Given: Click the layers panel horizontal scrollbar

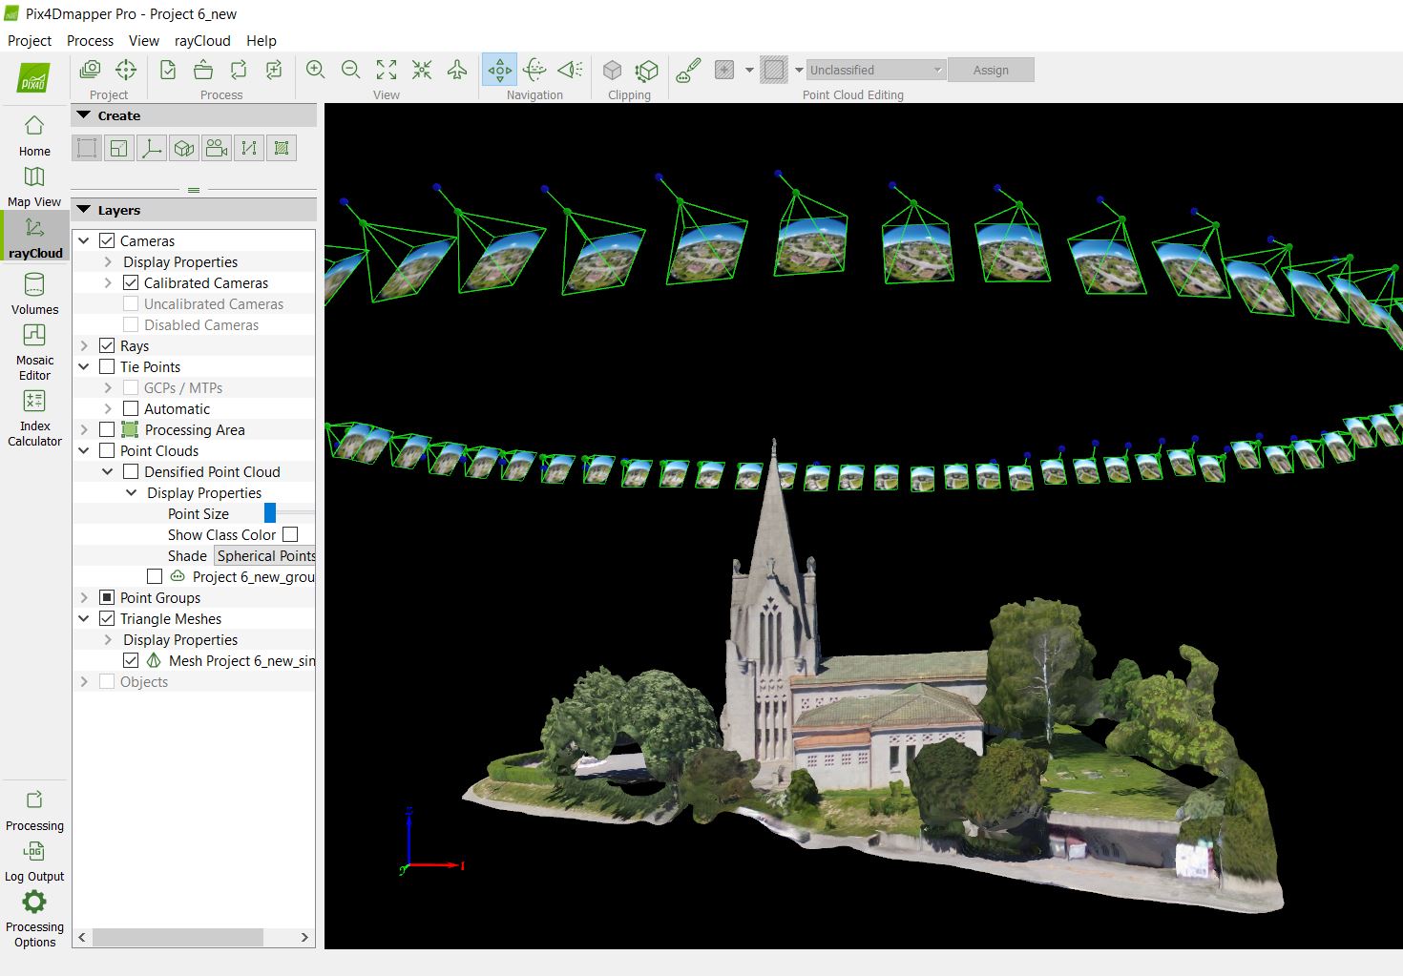Looking at the screenshot, I should [178, 938].
